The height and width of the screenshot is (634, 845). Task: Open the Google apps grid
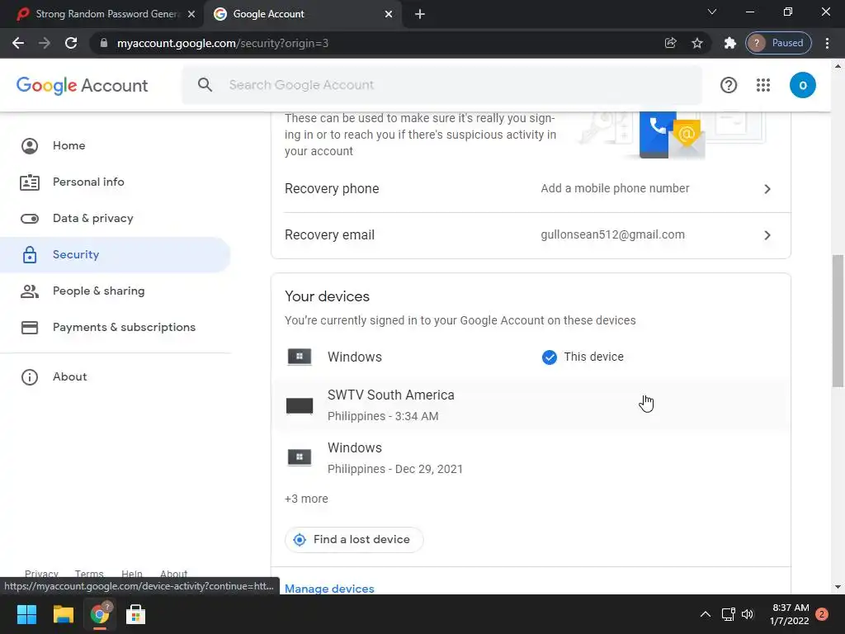pos(763,85)
